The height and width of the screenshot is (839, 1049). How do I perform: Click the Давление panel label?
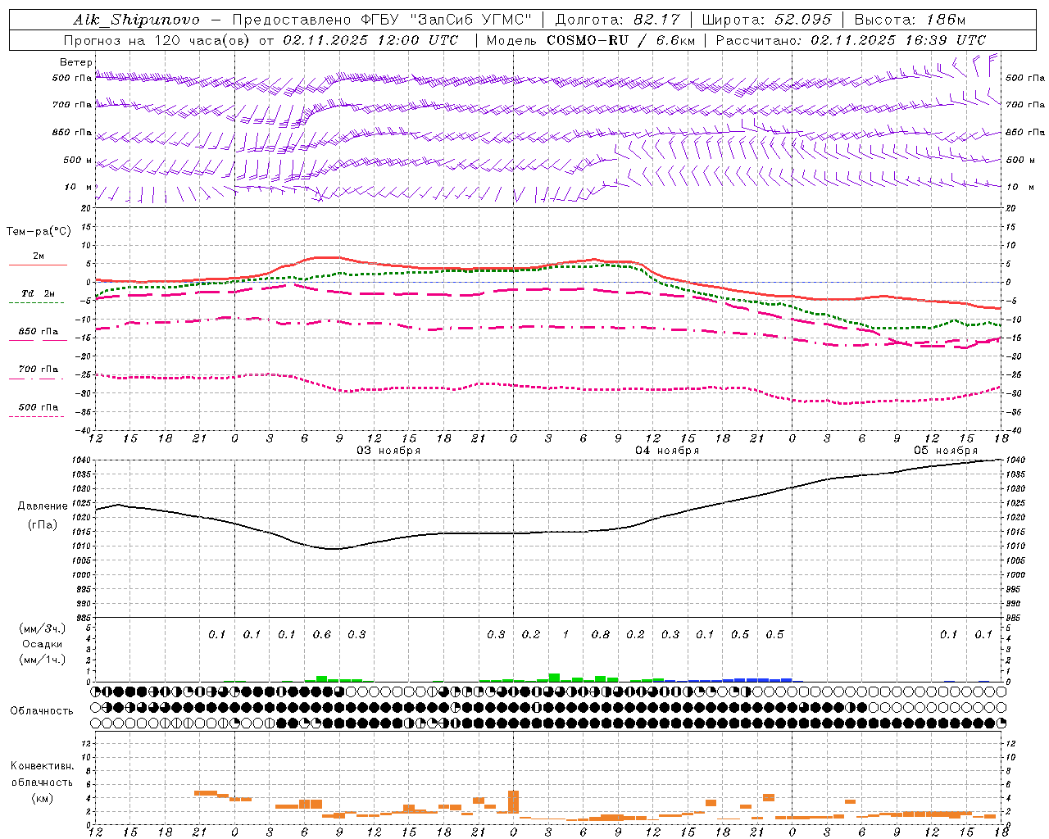[x=43, y=506]
